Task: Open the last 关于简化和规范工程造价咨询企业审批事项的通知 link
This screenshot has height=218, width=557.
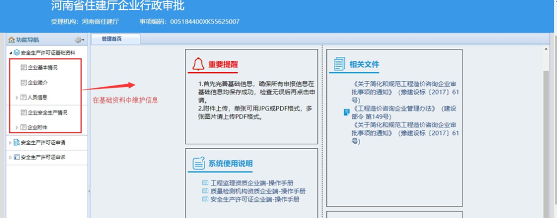Action: 405,133
